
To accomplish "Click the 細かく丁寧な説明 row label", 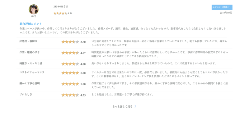I will (x=30, y=83).
